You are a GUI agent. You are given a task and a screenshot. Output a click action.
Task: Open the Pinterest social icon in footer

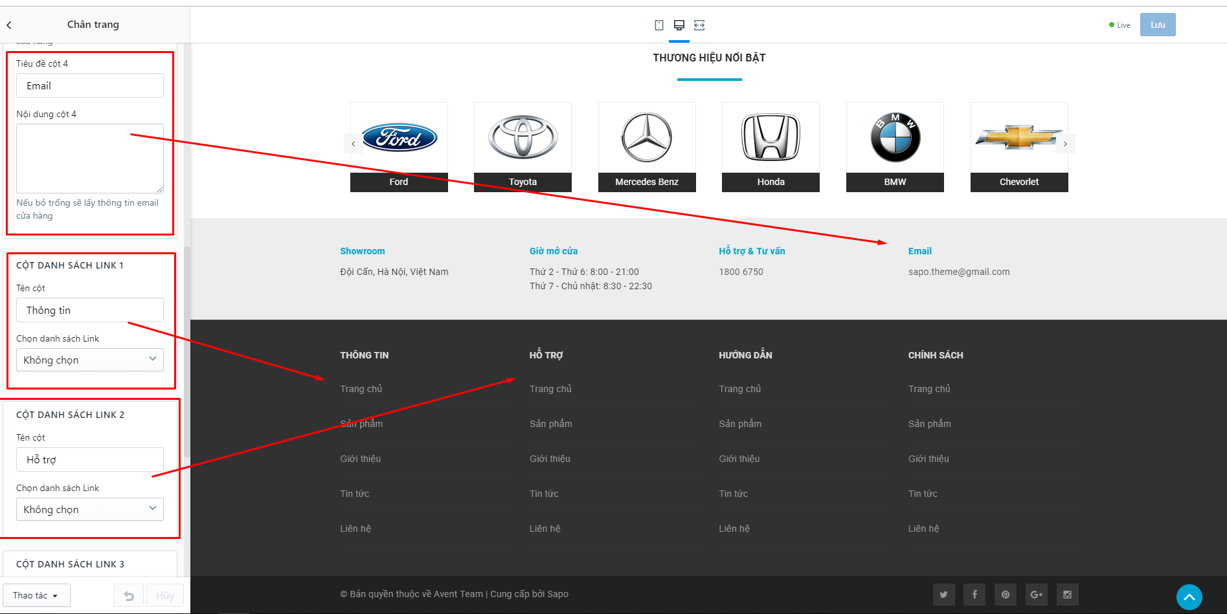(1006, 595)
